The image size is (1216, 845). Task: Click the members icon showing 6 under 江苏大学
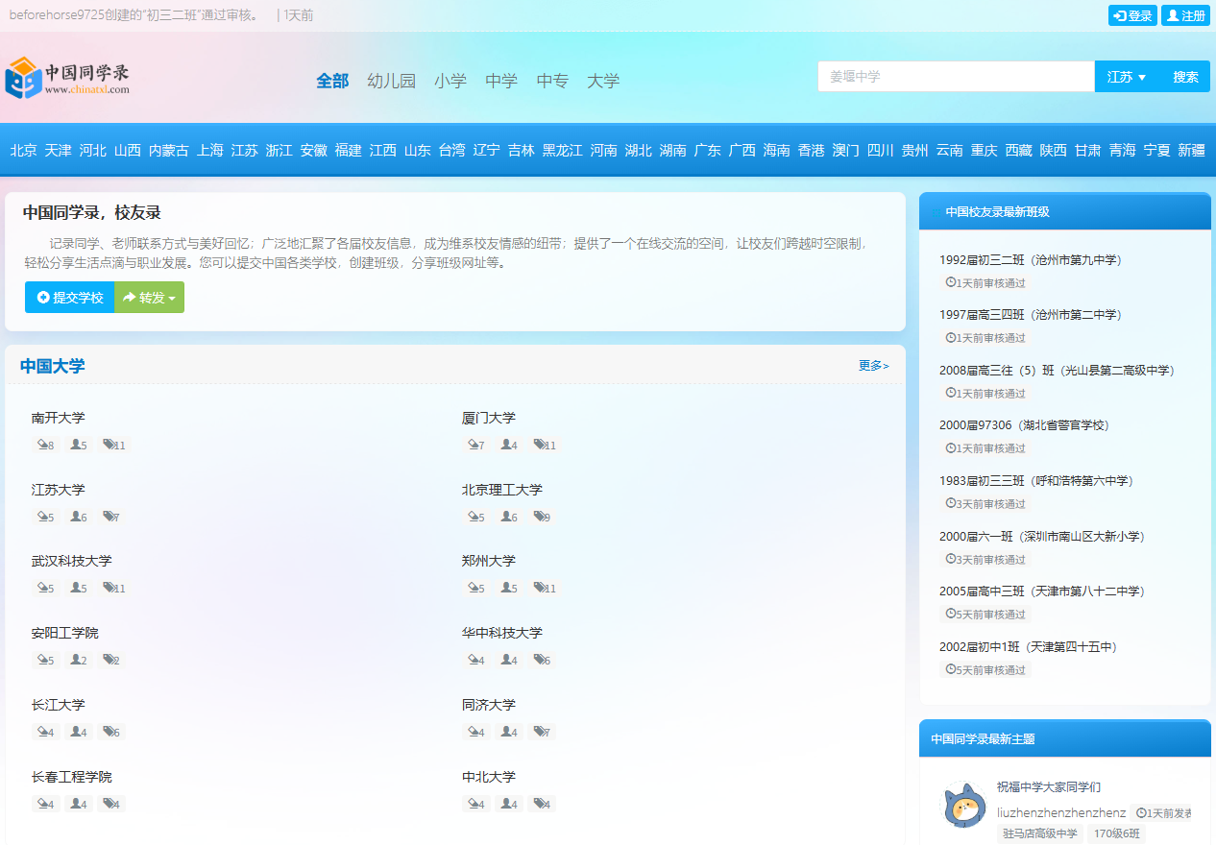coord(75,516)
